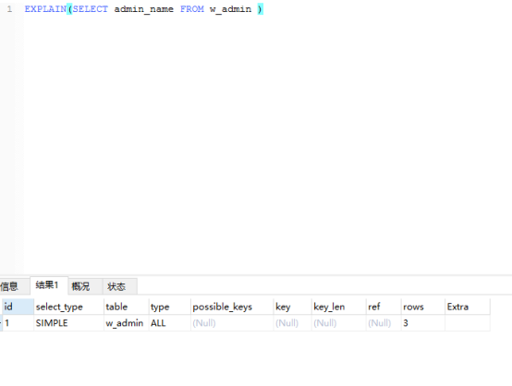Click w_admin in the SQL editor

click(x=230, y=9)
